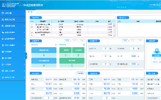Viewport: 161px width, 100px height.
Task: Select the highlighted period pill above the 0.00 % value
Action: [125, 41]
